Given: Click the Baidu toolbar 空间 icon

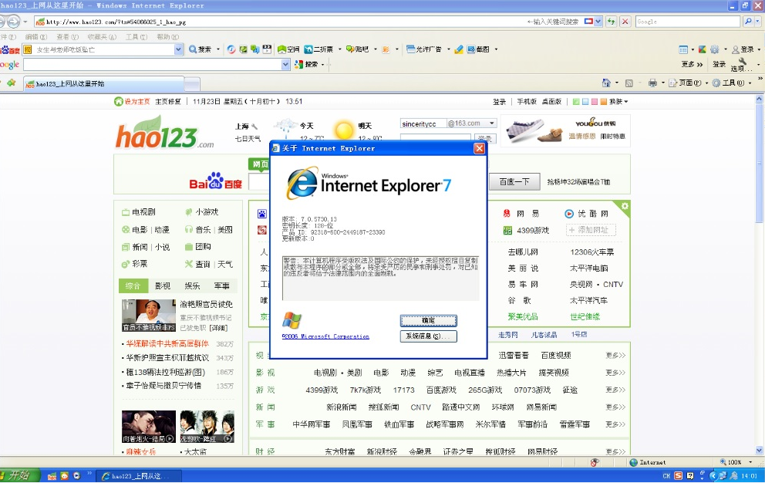Looking at the screenshot, I should (x=288, y=49).
